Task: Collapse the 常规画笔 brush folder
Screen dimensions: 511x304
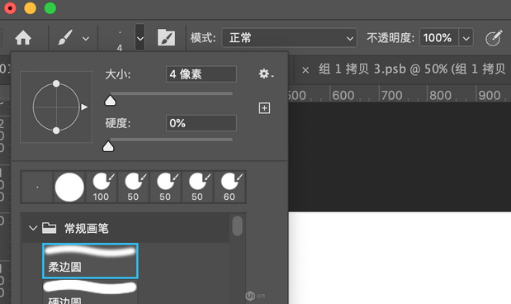Action: [x=33, y=228]
